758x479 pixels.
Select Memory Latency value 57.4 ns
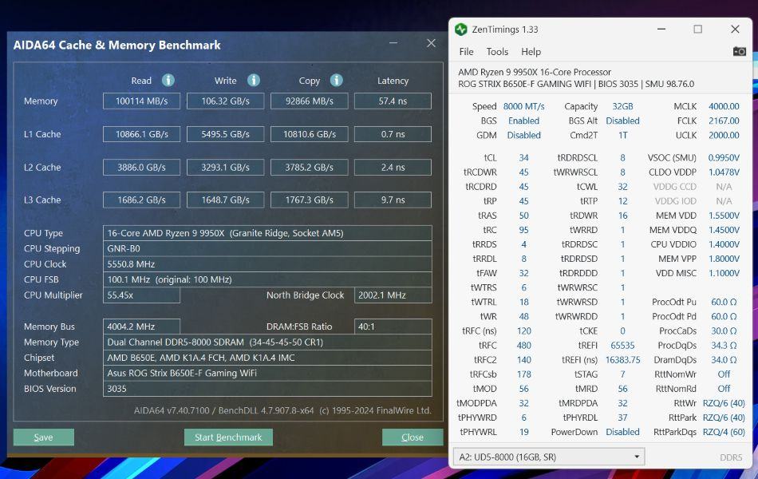click(393, 101)
